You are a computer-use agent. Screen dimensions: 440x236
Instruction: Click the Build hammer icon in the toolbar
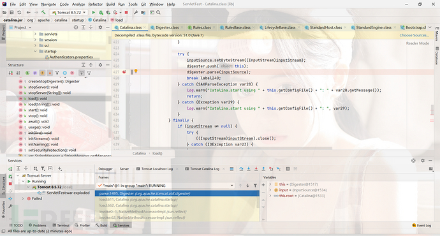43,12
